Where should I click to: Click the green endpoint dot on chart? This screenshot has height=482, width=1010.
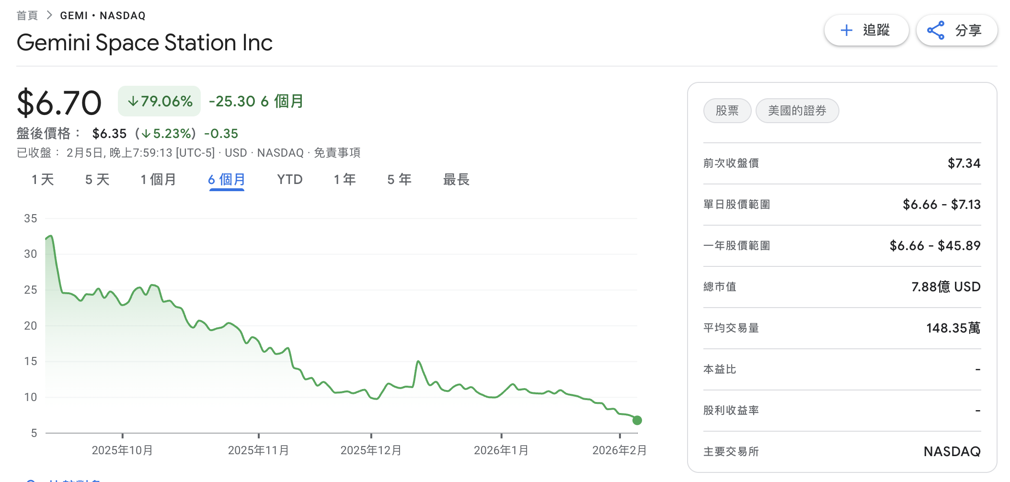click(x=637, y=420)
